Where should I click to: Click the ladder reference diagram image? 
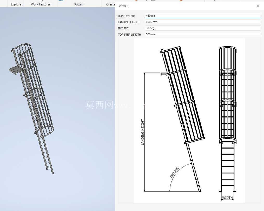coord(189,121)
